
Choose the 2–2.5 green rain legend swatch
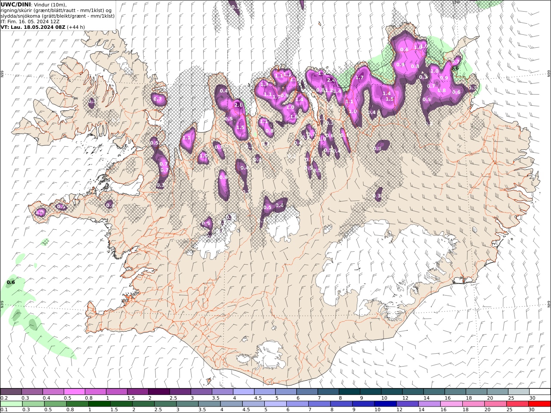tap(143, 404)
